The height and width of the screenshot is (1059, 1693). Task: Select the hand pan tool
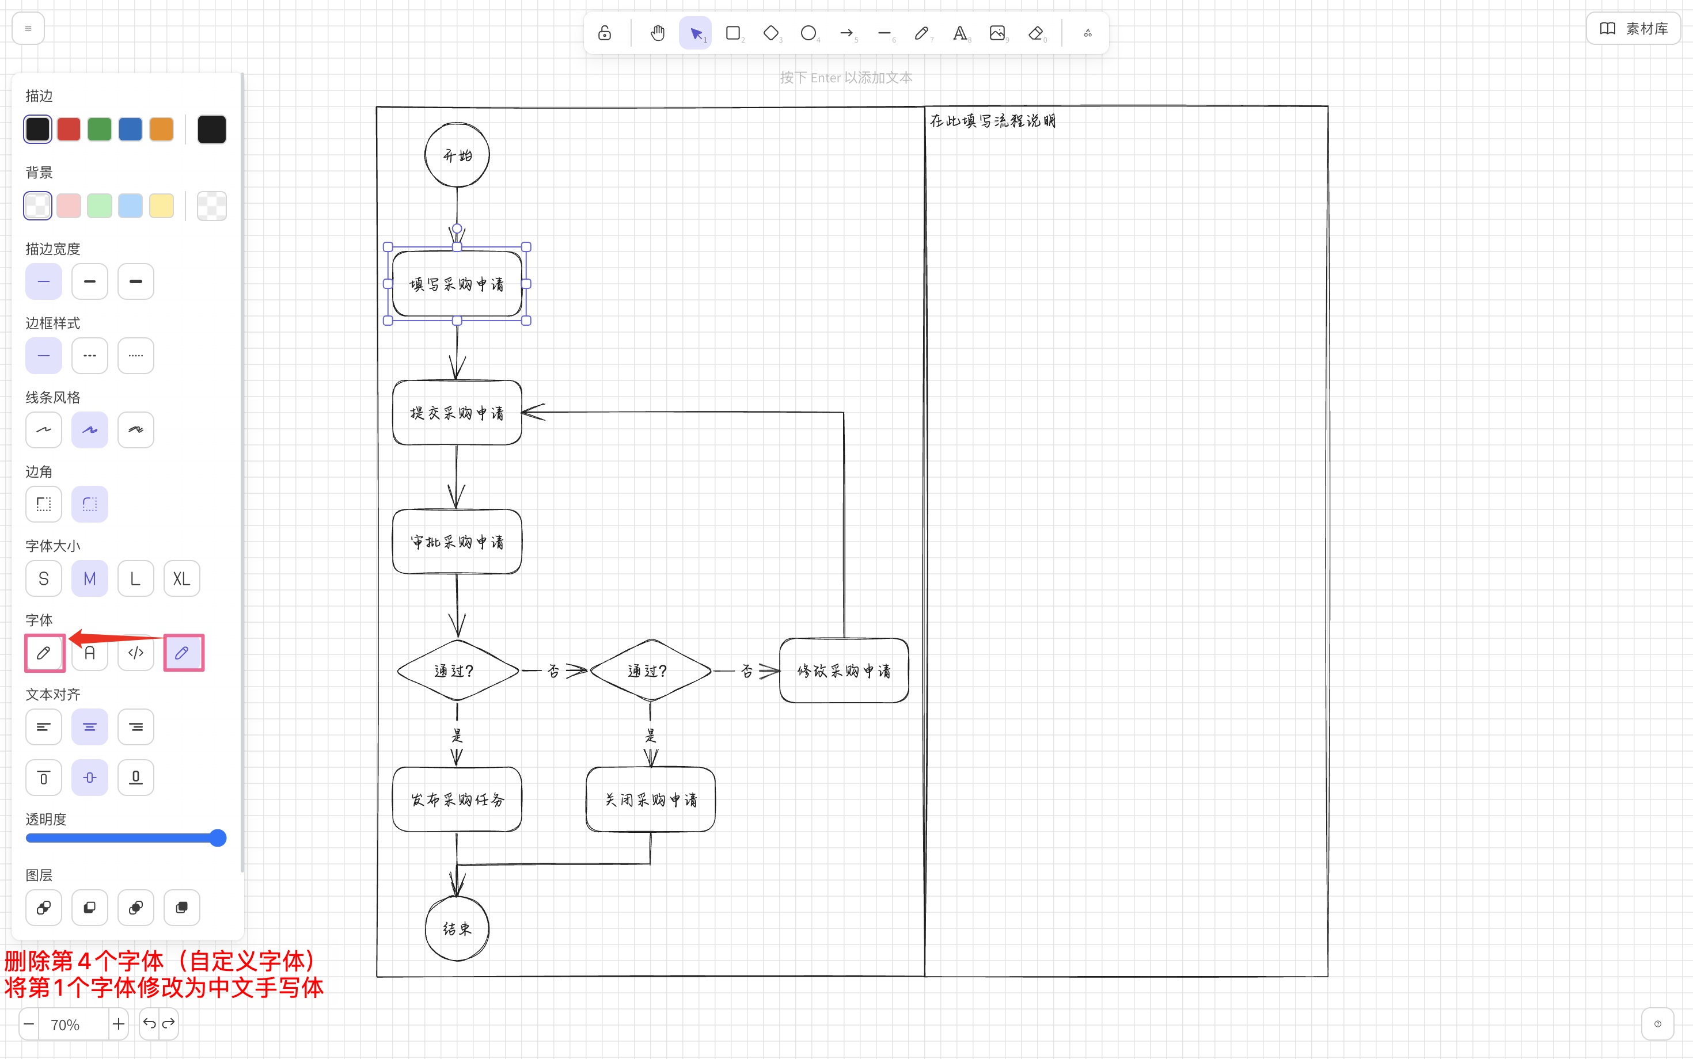(x=656, y=32)
